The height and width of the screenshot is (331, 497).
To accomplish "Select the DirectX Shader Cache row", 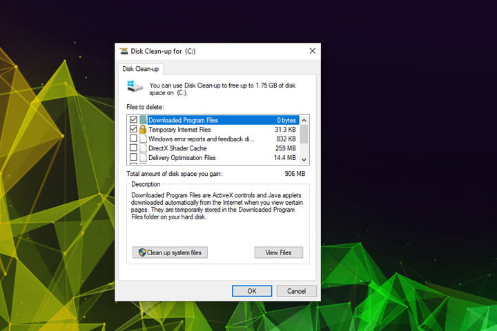I will [213, 148].
